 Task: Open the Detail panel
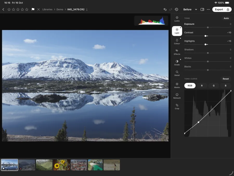(x=177, y=73)
